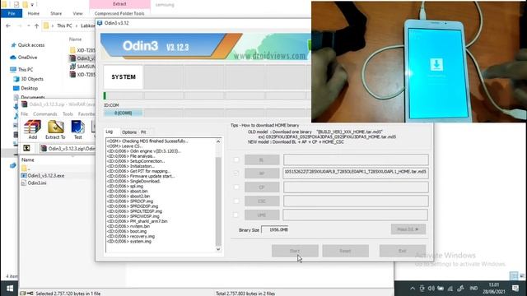Open OneDrive in Explorer sidebar
Image resolution: width=527 pixels, height=296 pixels.
pos(24,58)
